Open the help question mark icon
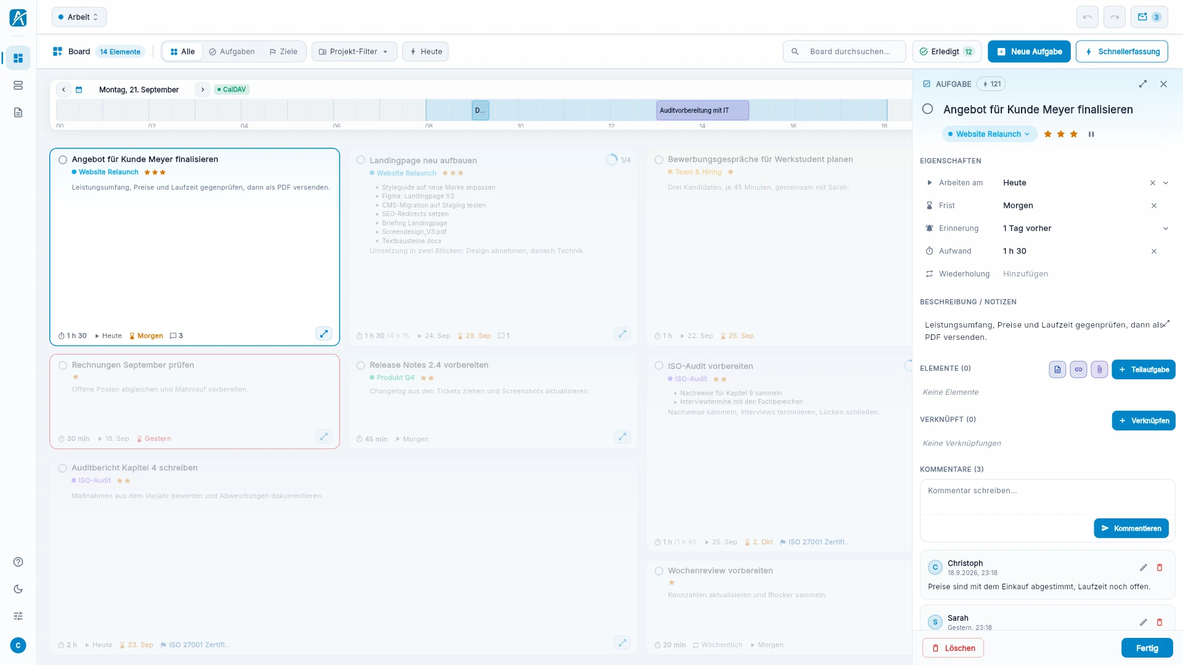Viewport: 1183px width, 665px height. (x=18, y=562)
